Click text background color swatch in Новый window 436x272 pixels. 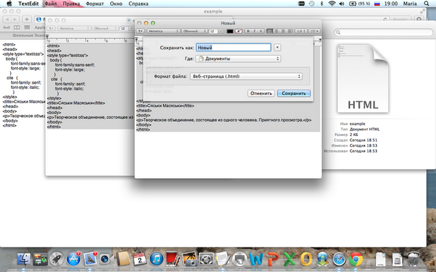point(238,31)
